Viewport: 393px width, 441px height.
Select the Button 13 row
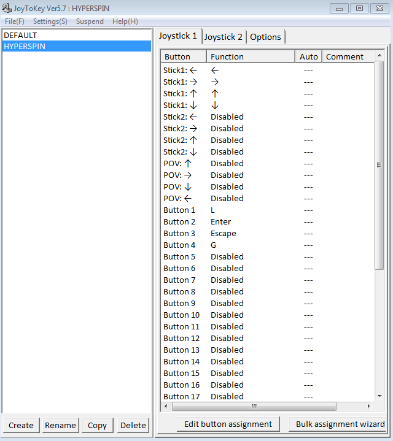pyautogui.click(x=268, y=350)
